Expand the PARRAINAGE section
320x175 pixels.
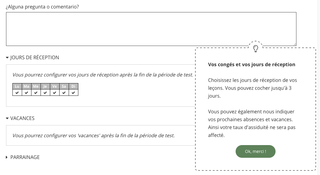pos(7,157)
